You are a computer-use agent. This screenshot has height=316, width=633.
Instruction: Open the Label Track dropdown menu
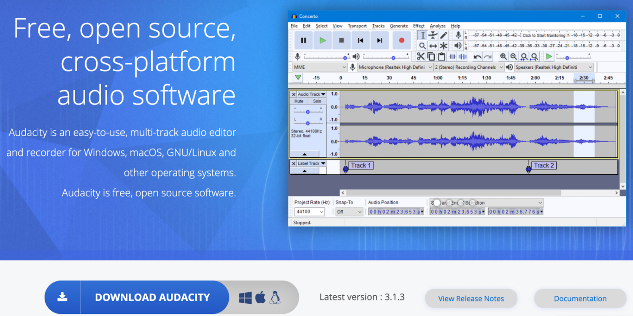click(x=311, y=163)
